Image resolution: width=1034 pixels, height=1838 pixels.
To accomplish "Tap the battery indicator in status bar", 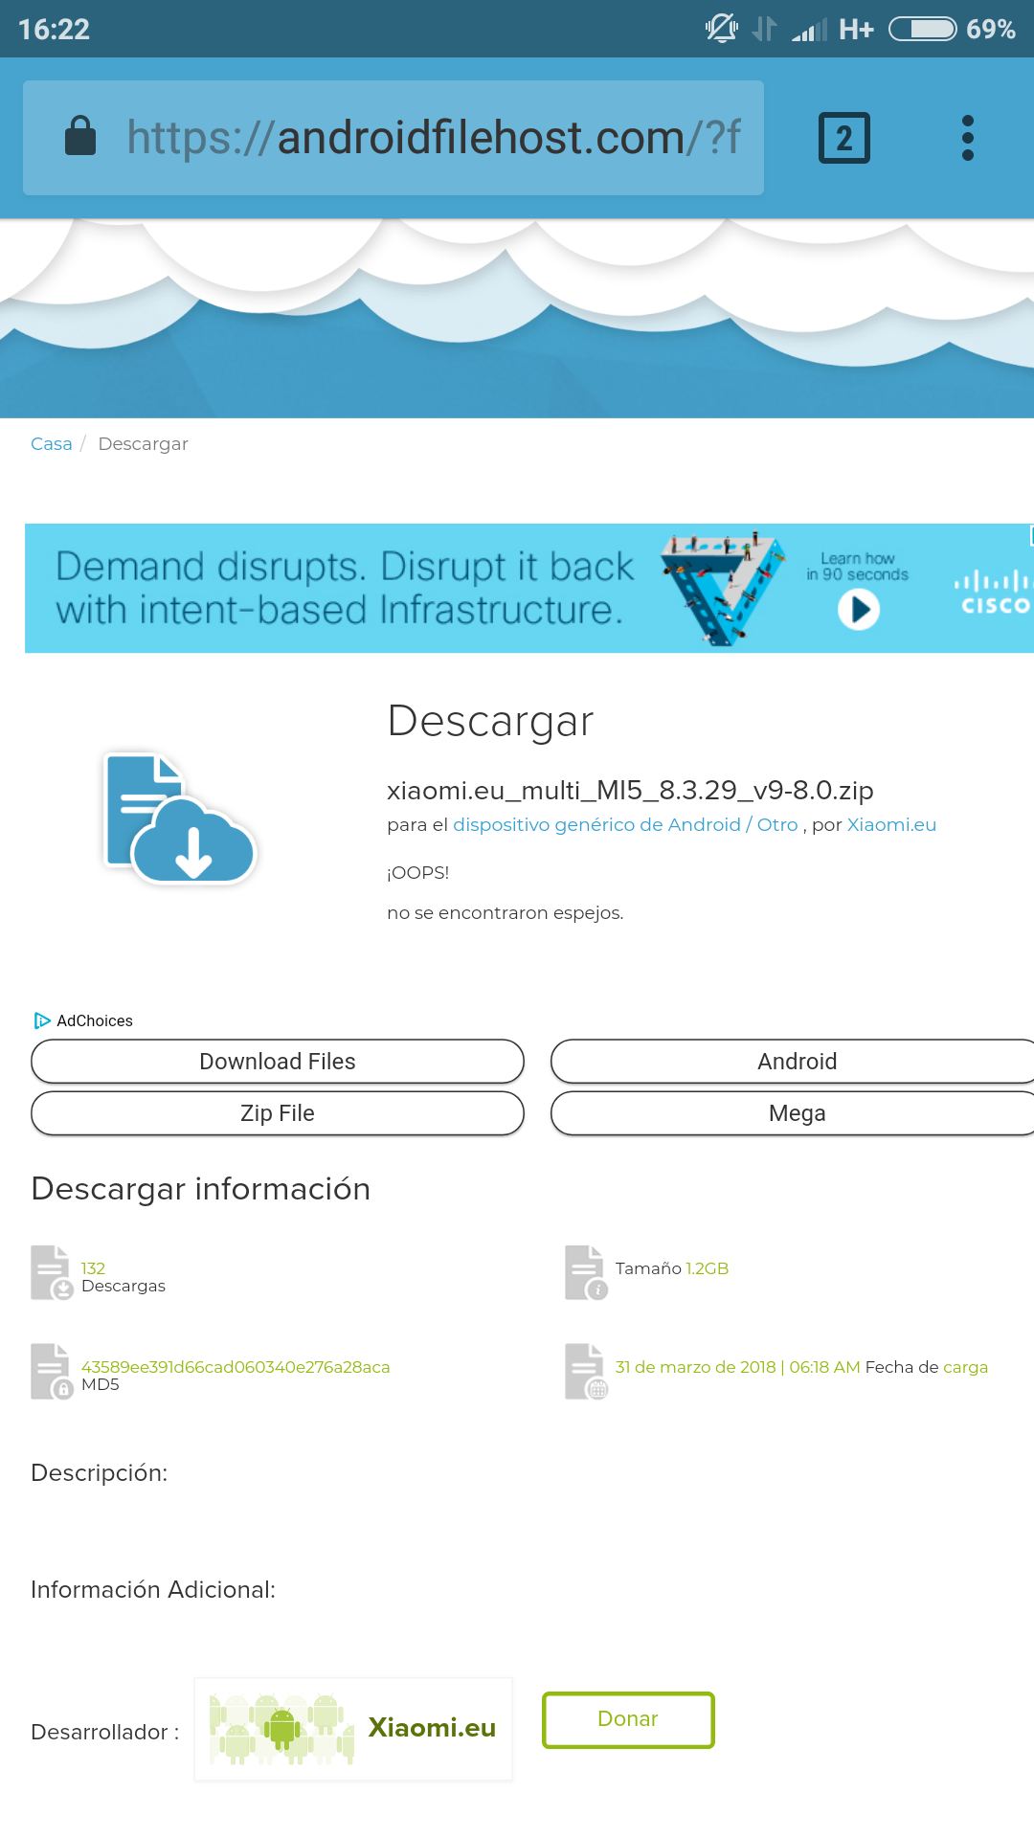I will [923, 29].
